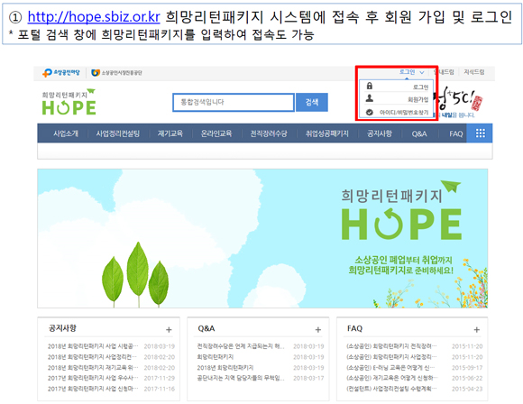
Task: Click the 소상공인시장진흥공단 logo
Action: click(x=116, y=73)
